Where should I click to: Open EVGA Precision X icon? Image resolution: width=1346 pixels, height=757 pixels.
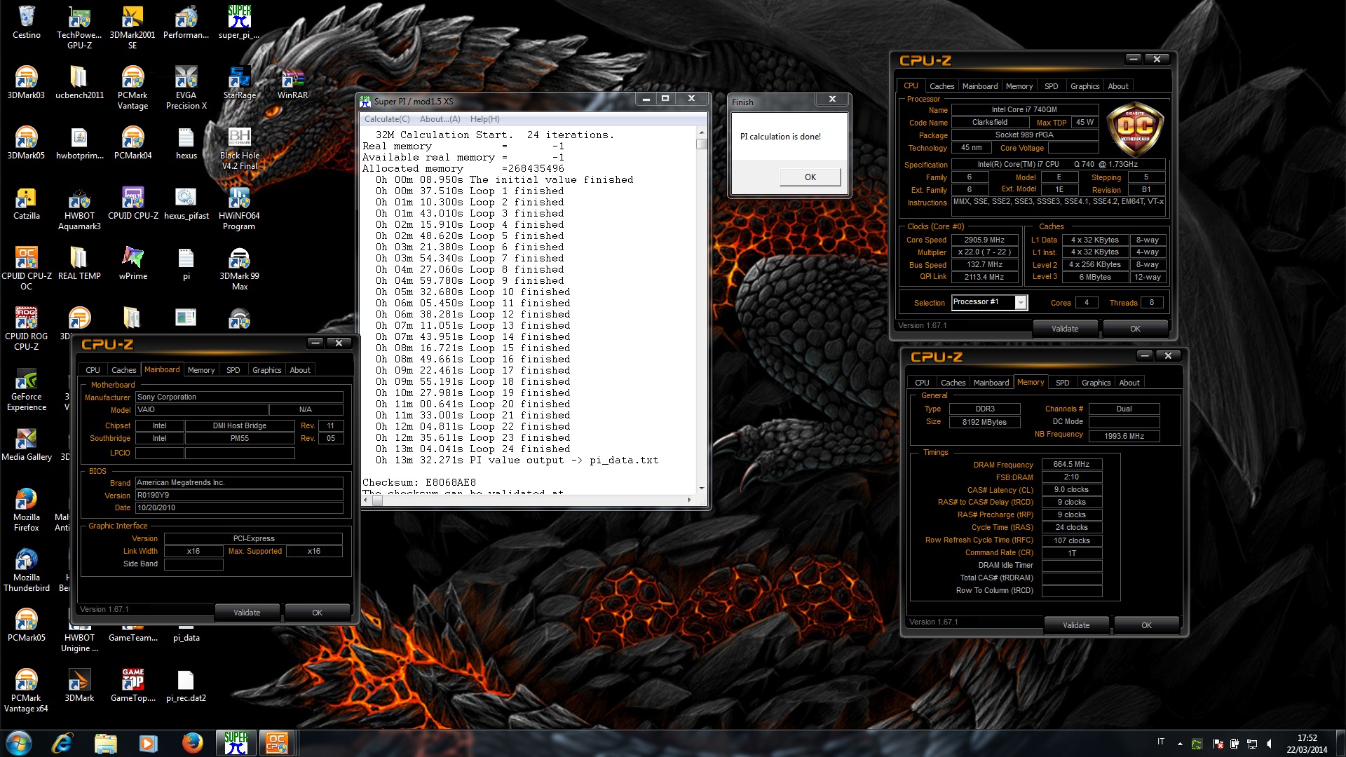coord(186,88)
